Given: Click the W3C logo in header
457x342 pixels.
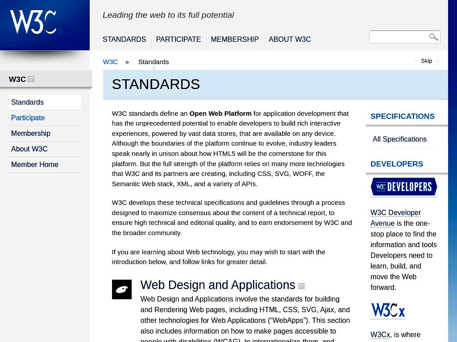Looking at the screenshot, I should tap(36, 22).
